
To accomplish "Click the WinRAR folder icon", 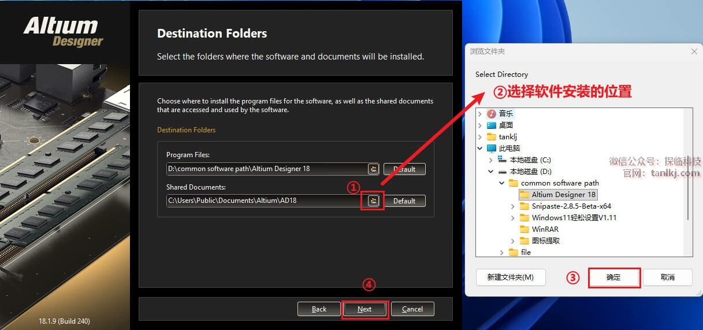I will coord(525,229).
